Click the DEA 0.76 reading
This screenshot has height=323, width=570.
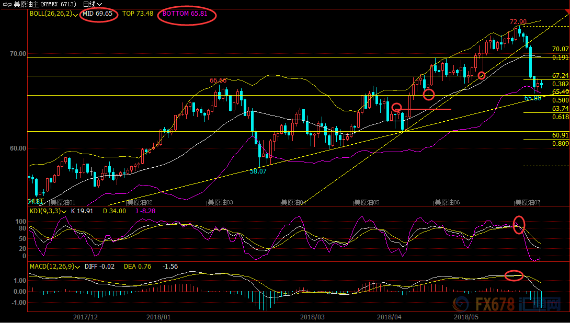pos(138,267)
